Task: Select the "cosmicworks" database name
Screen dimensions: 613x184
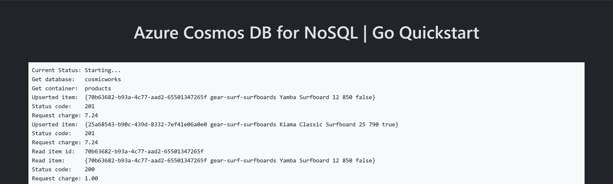Action: click(103, 80)
